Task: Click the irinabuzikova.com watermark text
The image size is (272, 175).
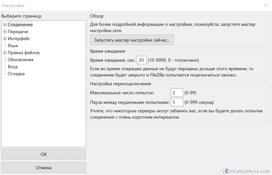Action: [248, 171]
